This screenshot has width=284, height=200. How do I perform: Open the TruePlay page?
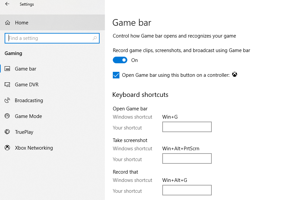(x=52, y=132)
